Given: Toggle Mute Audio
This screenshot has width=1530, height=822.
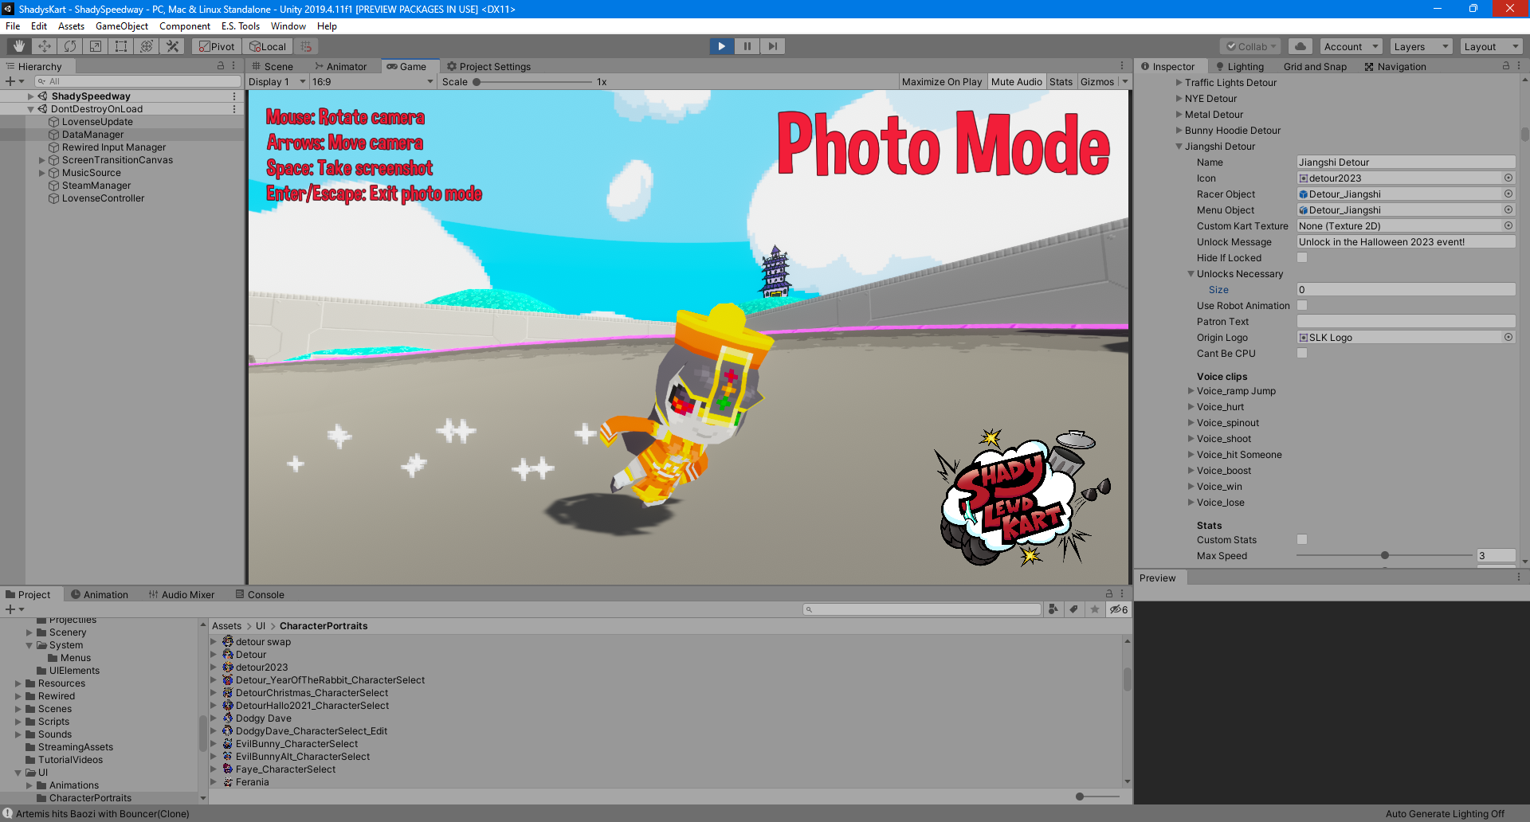Looking at the screenshot, I should click(x=1016, y=81).
